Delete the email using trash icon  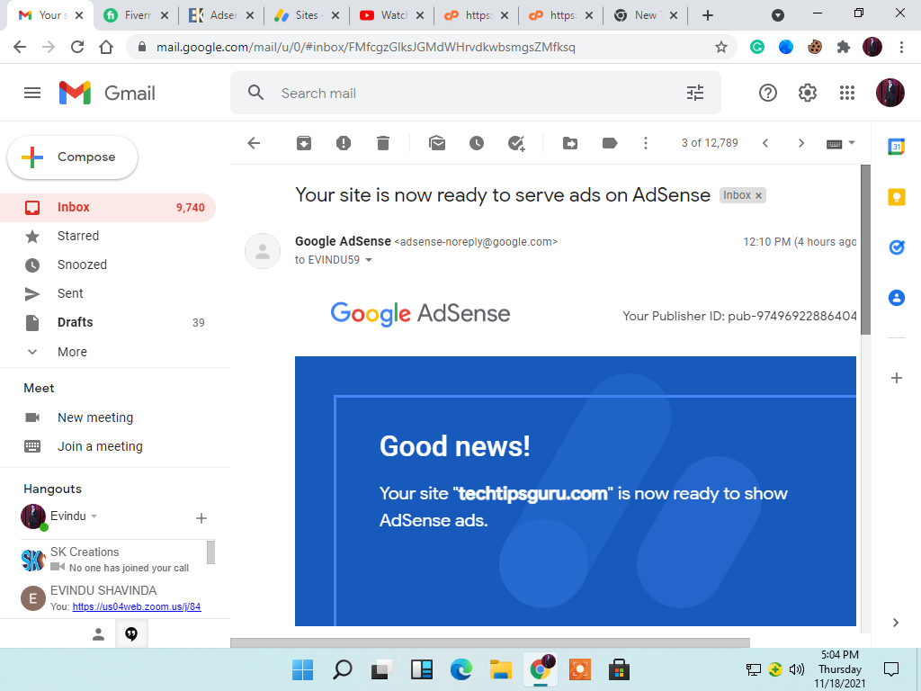pos(383,143)
